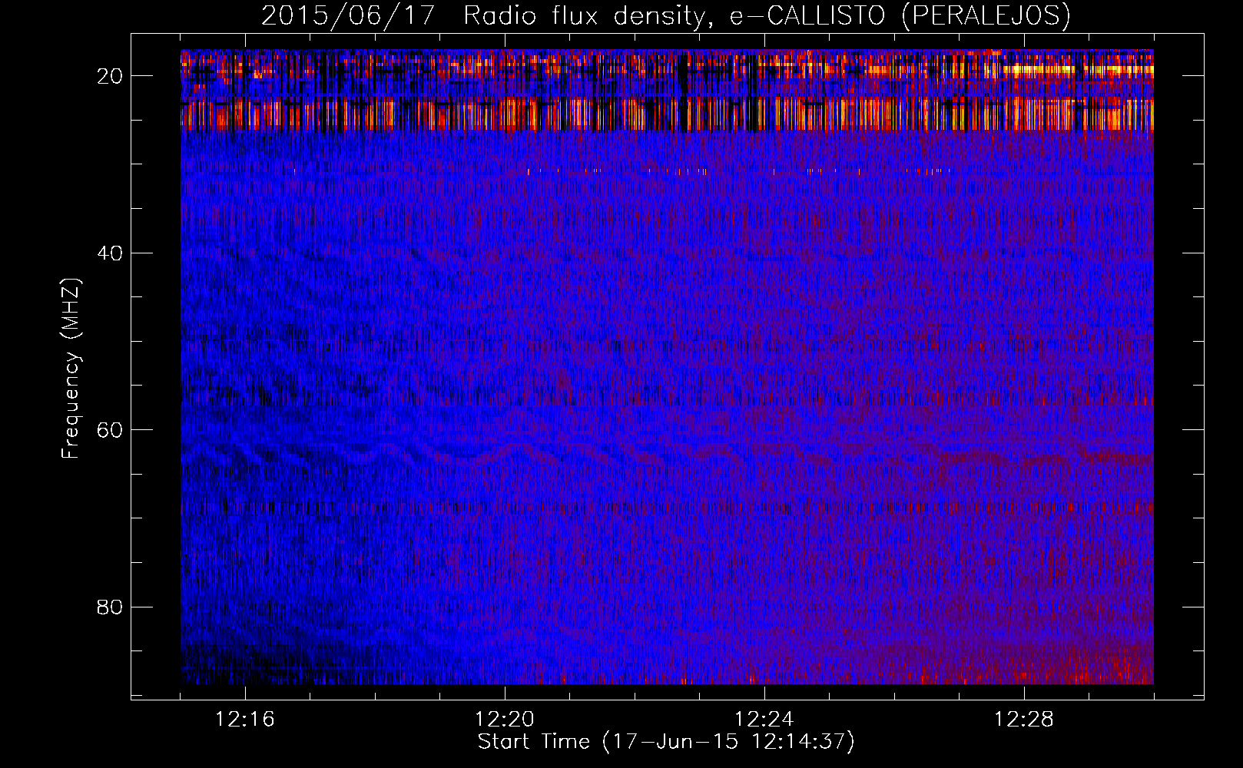Image resolution: width=1243 pixels, height=768 pixels.
Task: Click the 12:16 time tick label
Action: click(x=245, y=720)
